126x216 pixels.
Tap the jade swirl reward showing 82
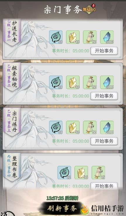tap(64, 173)
